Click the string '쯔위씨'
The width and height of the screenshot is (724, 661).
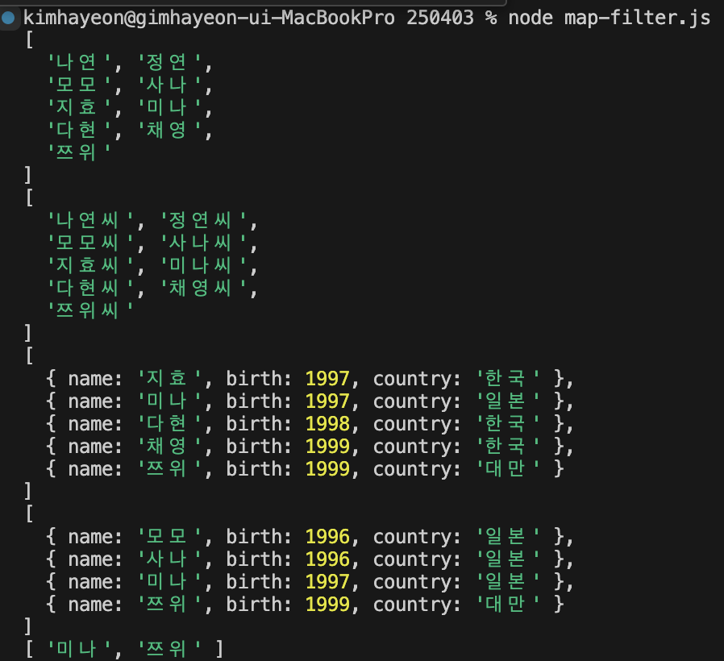click(x=91, y=310)
